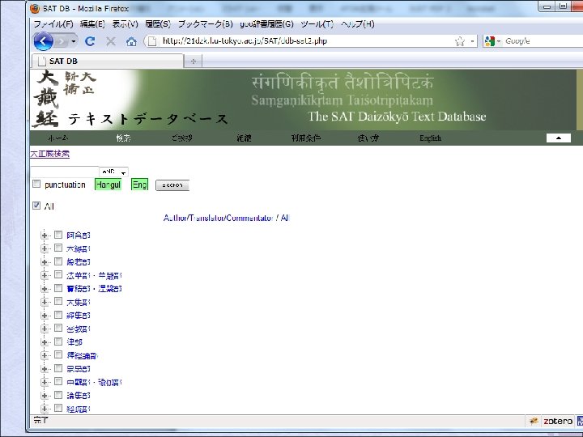Viewport: 583px width, 437px height.
Task: Check the 般若部 checkbox
Action: (x=58, y=261)
